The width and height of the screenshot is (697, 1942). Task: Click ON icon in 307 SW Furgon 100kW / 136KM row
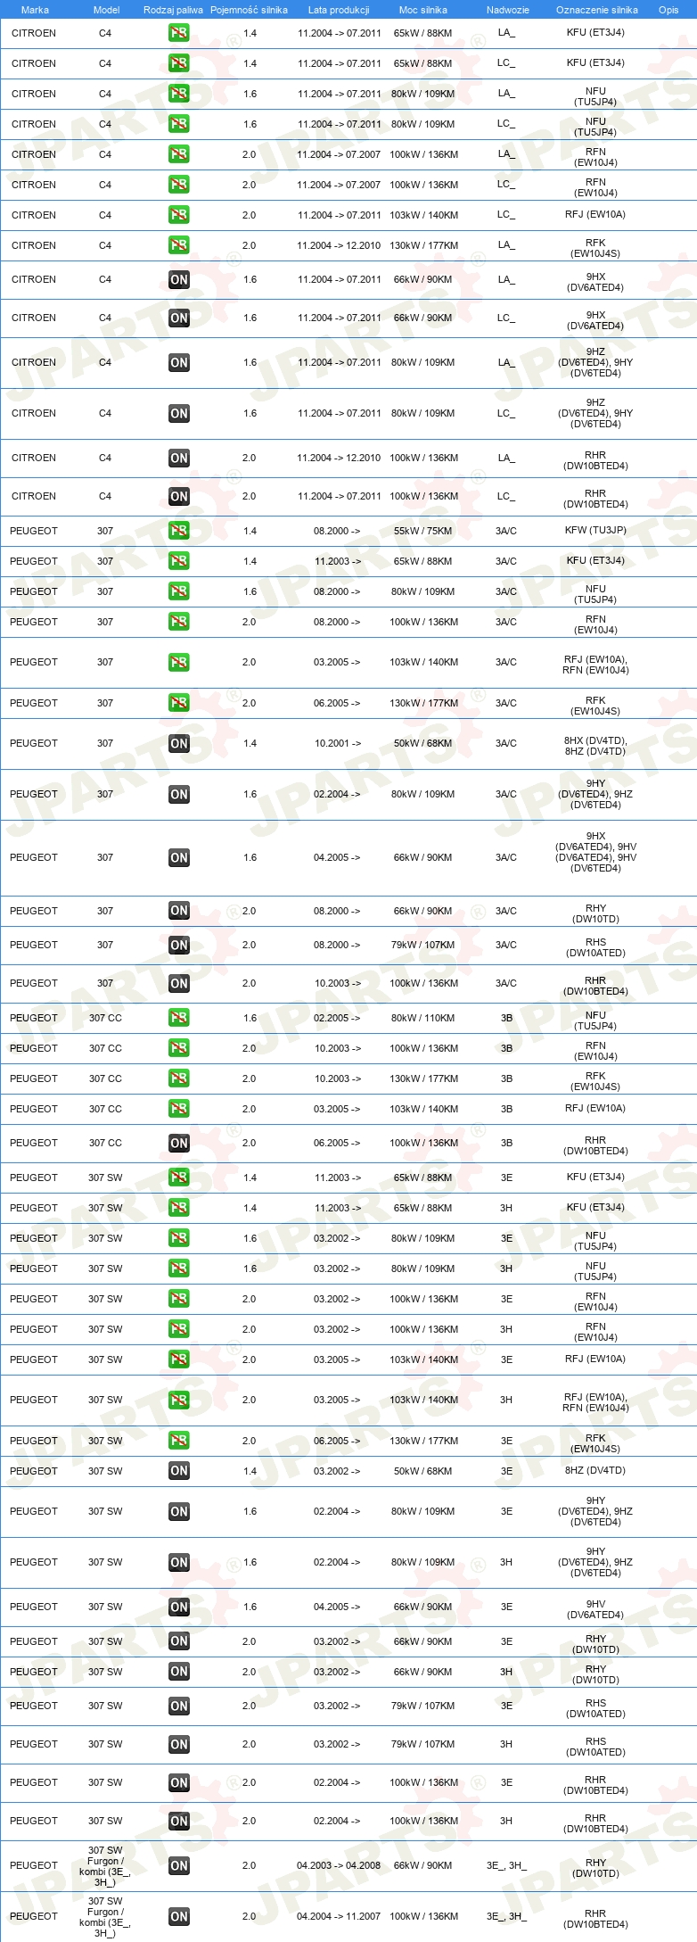178,1916
